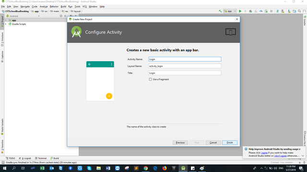Open the Refactor menu
The image size is (307, 172).
[x=54, y=6]
